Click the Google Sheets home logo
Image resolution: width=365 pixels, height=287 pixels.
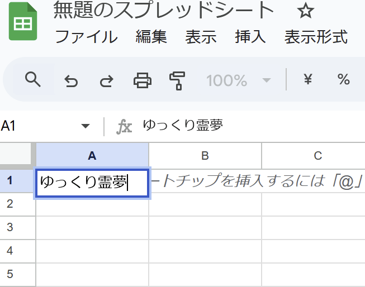click(23, 23)
